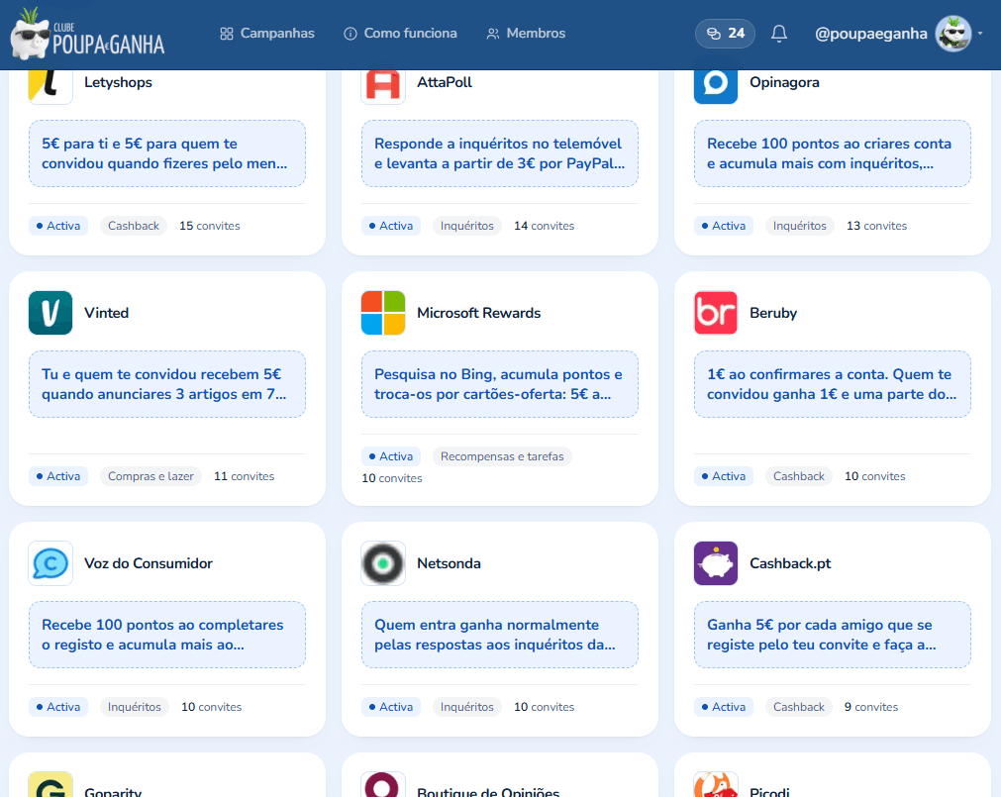Viewport: 1001px width, 797px height.
Task: Click Netsonda description 'Quem entra ganha normalmente'
Action: 500,635
